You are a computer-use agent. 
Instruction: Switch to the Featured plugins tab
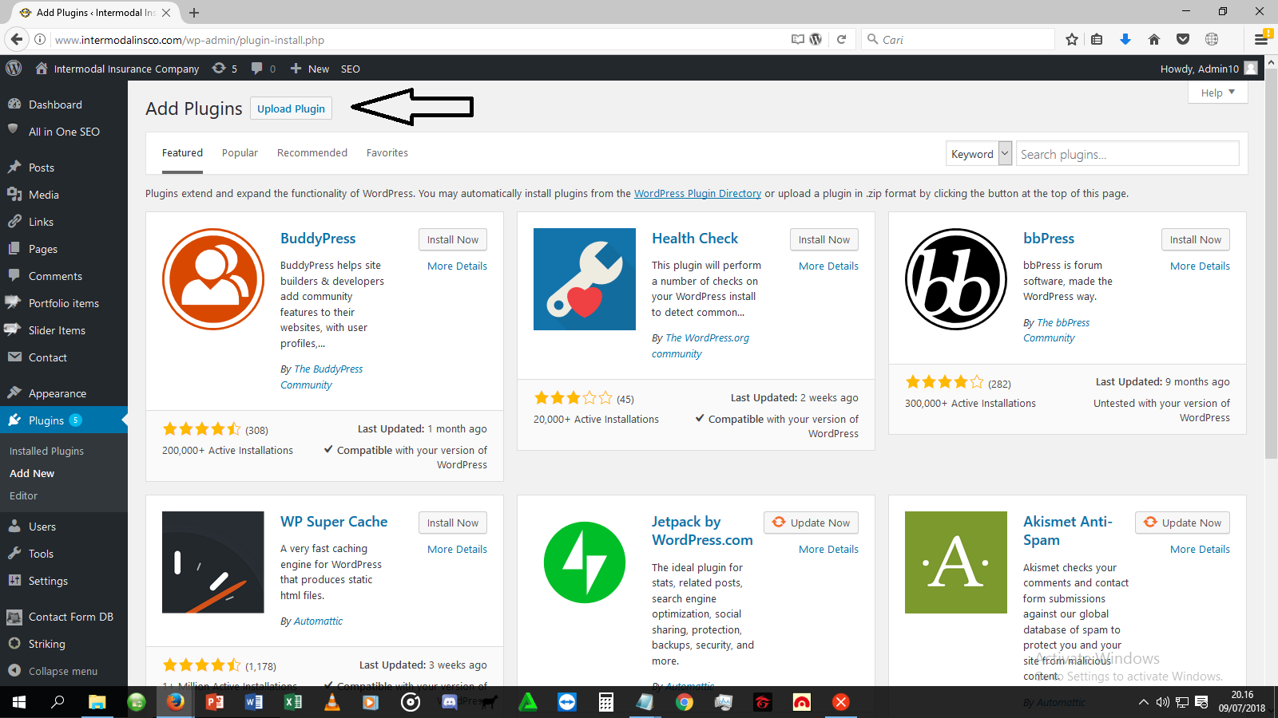tap(182, 153)
